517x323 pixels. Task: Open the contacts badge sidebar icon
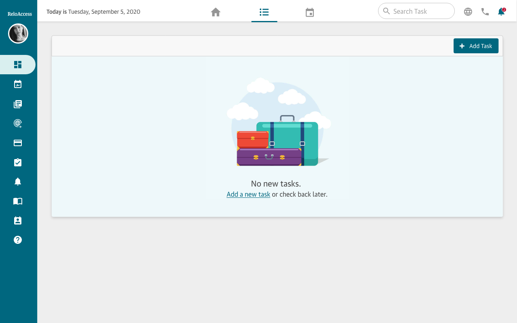18,220
